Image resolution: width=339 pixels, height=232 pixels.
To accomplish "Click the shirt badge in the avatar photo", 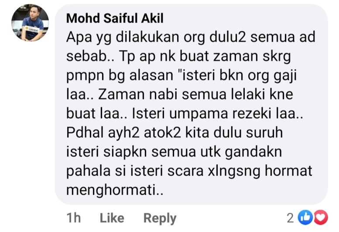I will (x=32, y=30).
